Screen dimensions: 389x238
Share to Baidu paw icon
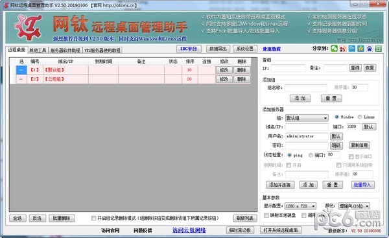click(370, 49)
